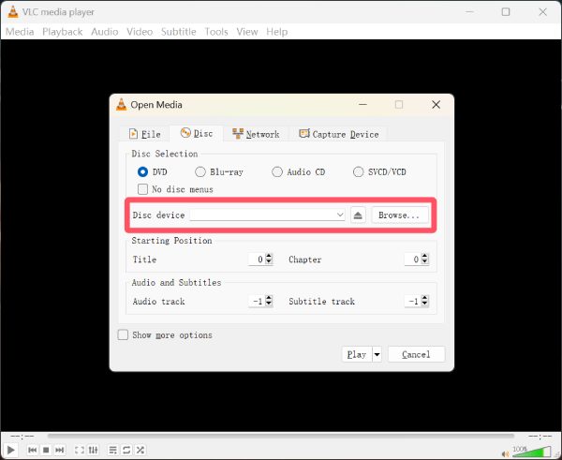The width and height of the screenshot is (562, 460).
Task: Enable No disc menus checkbox
Action: (x=142, y=189)
